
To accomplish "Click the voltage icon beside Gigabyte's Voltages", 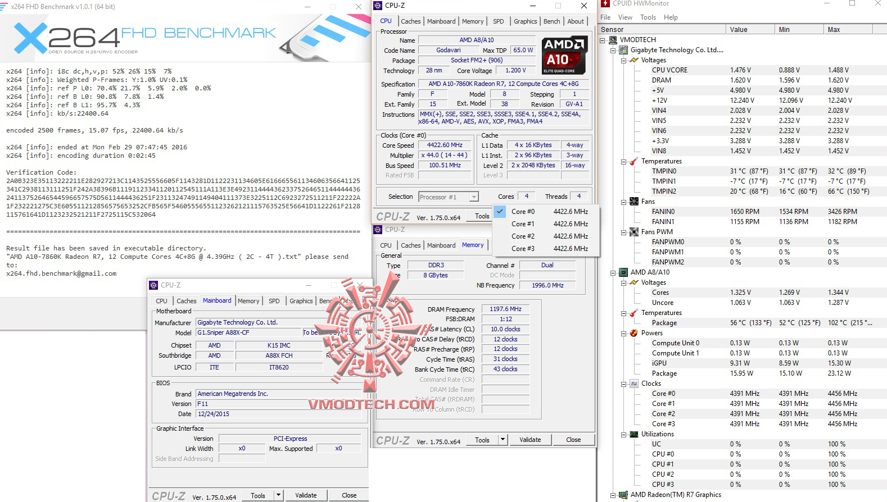I will click(x=633, y=60).
